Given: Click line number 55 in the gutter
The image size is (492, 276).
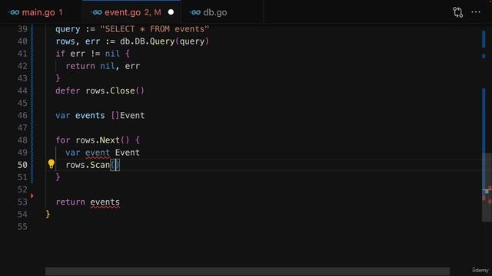Looking at the screenshot, I should [x=22, y=227].
